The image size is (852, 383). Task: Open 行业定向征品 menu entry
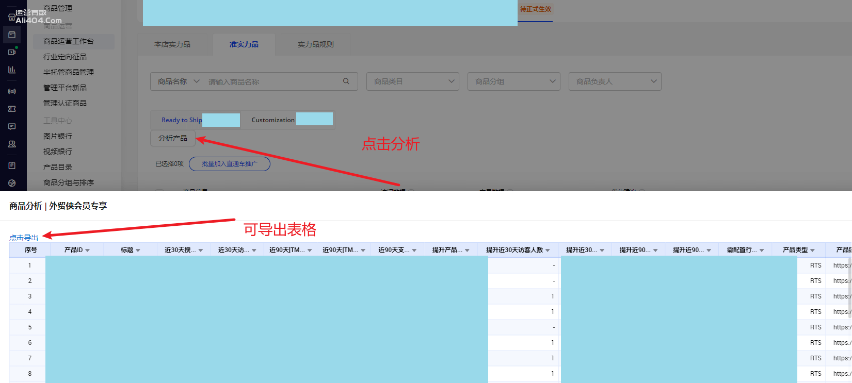pos(65,57)
